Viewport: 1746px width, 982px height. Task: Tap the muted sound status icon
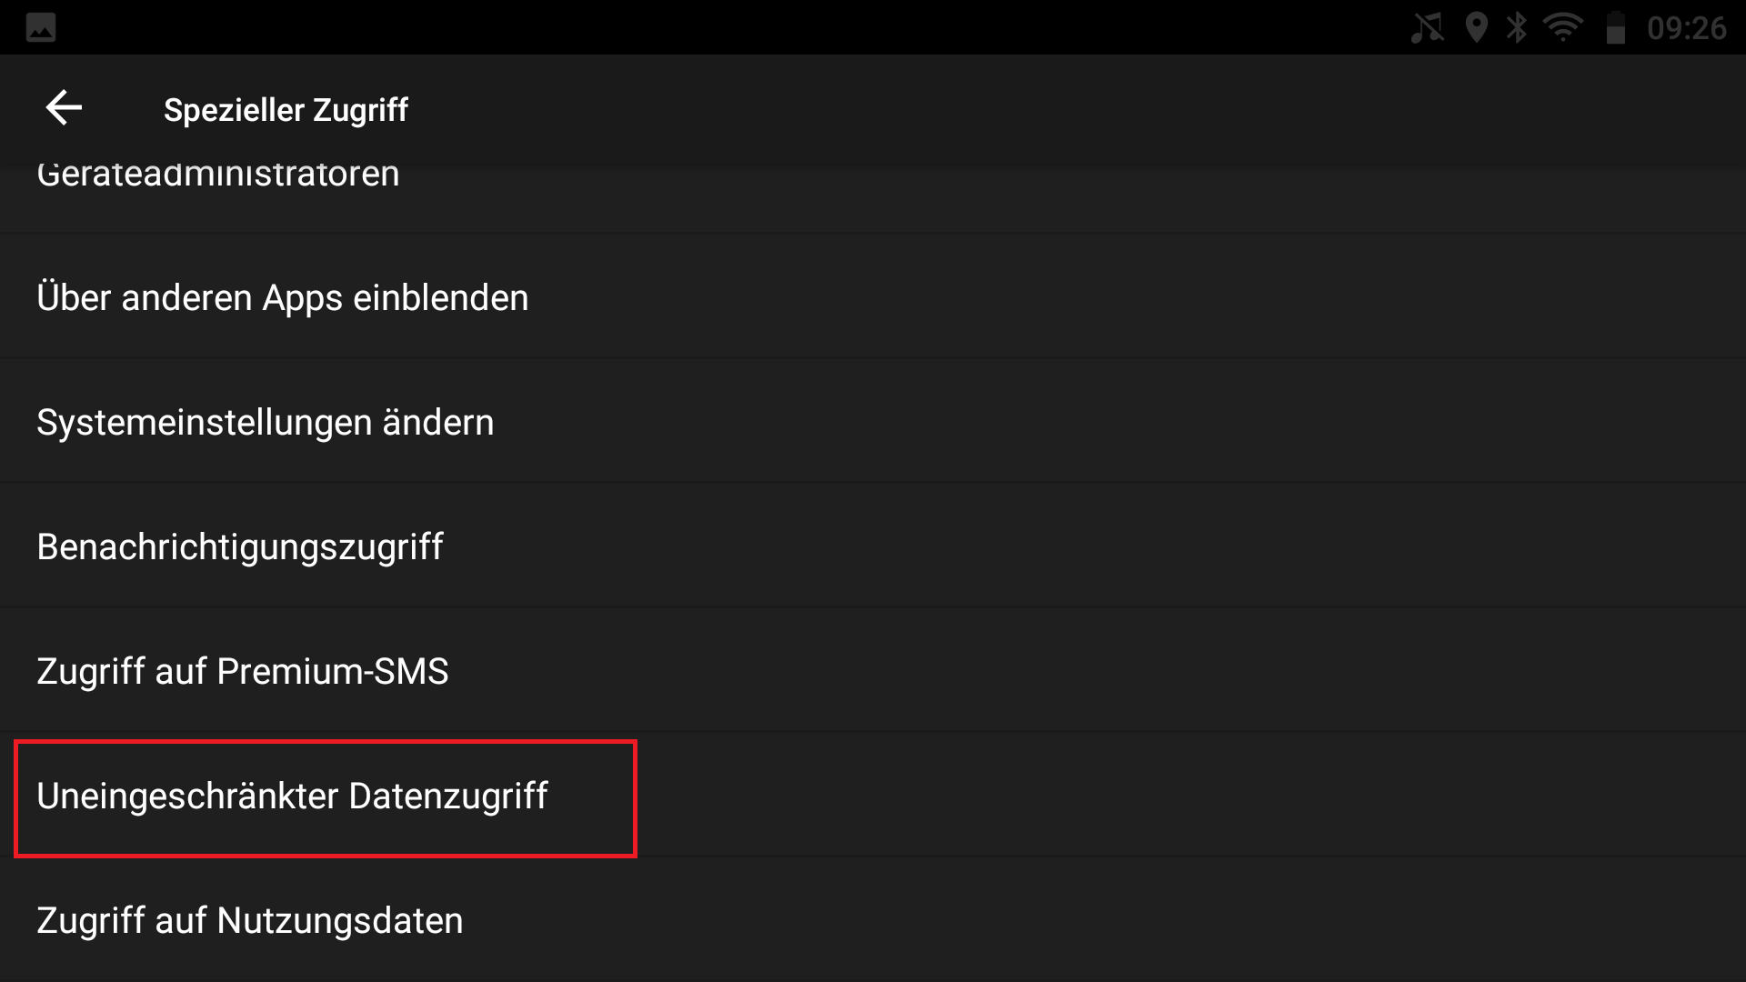point(1427,27)
